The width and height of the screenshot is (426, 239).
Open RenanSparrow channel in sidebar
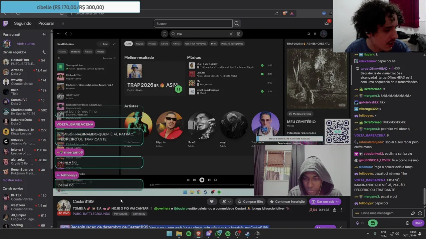pyautogui.click(x=26, y=172)
